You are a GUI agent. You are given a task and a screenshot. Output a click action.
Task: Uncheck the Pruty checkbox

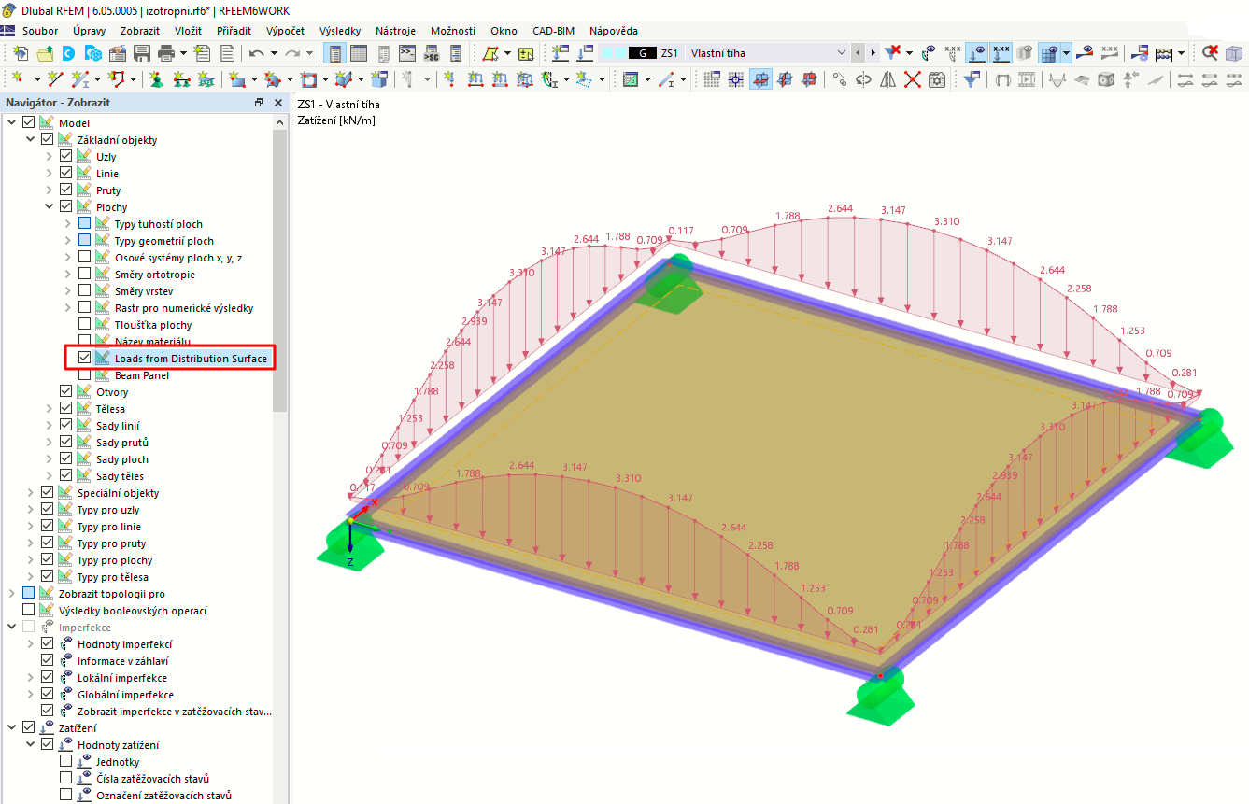(66, 190)
